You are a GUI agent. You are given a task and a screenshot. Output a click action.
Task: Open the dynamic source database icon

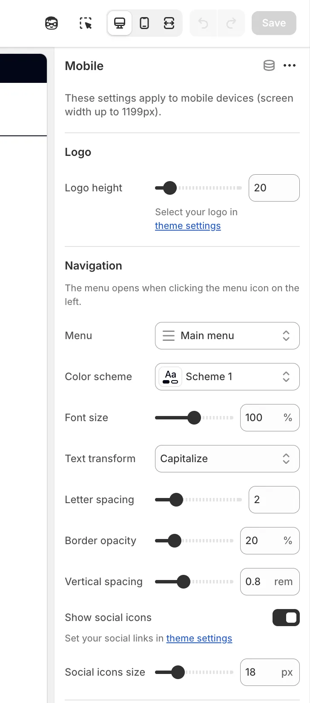pos(269,65)
